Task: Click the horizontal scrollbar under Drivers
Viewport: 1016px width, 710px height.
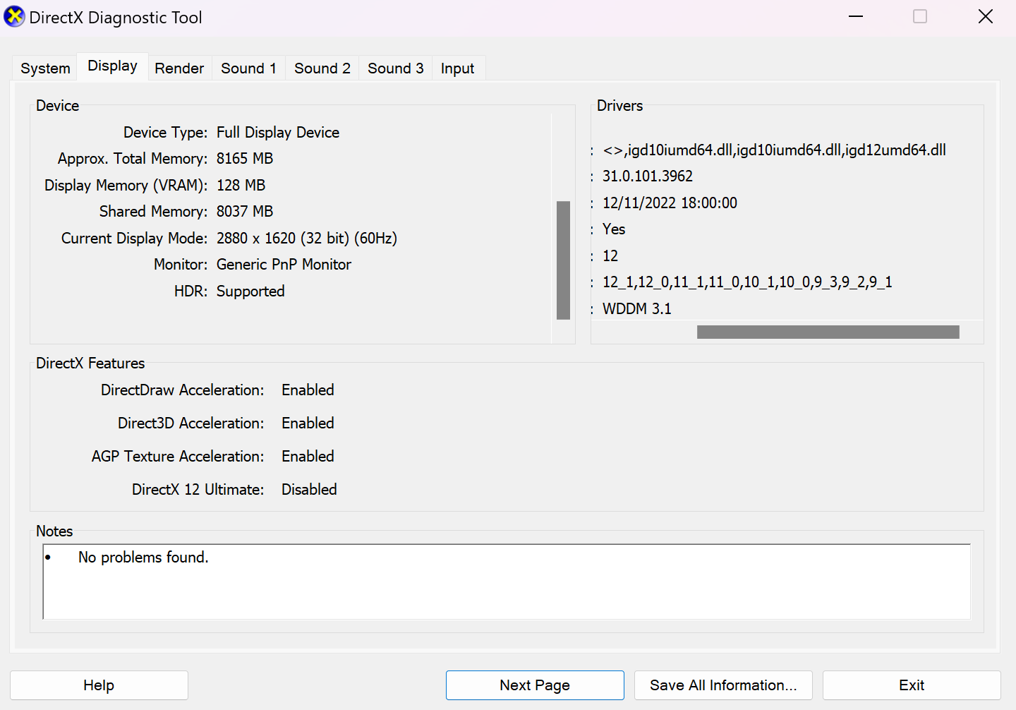Action: (x=828, y=331)
